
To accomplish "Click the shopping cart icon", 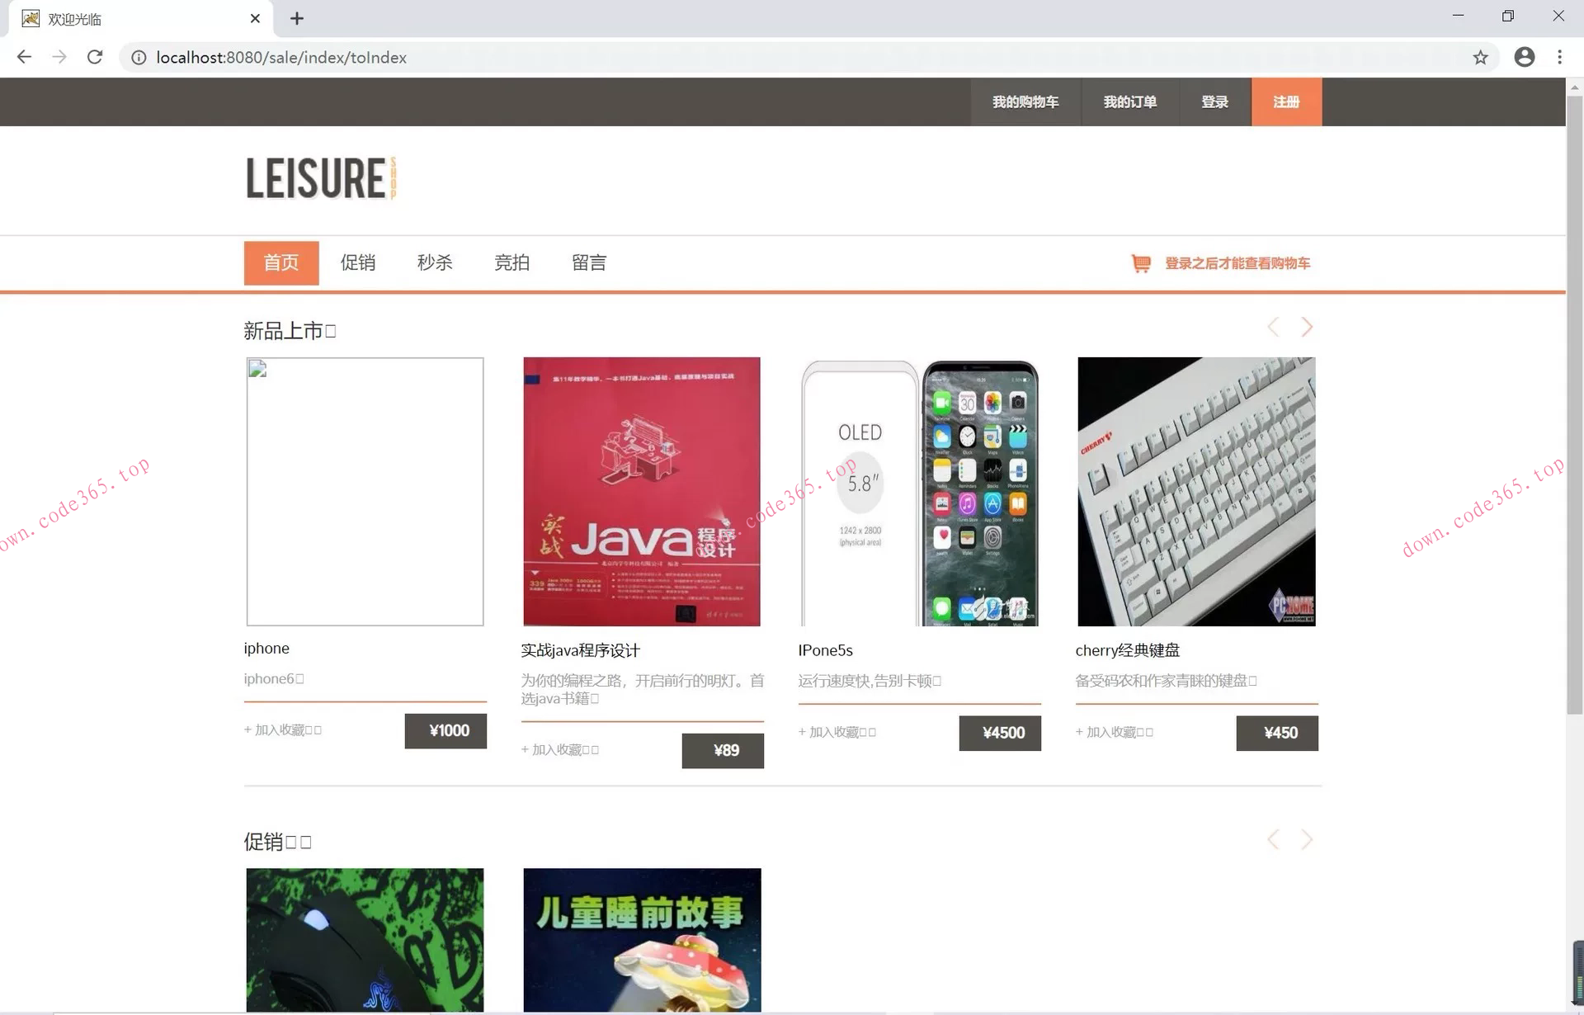I will point(1141,263).
